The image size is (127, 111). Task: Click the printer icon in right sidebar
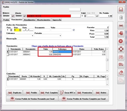point(121,26)
